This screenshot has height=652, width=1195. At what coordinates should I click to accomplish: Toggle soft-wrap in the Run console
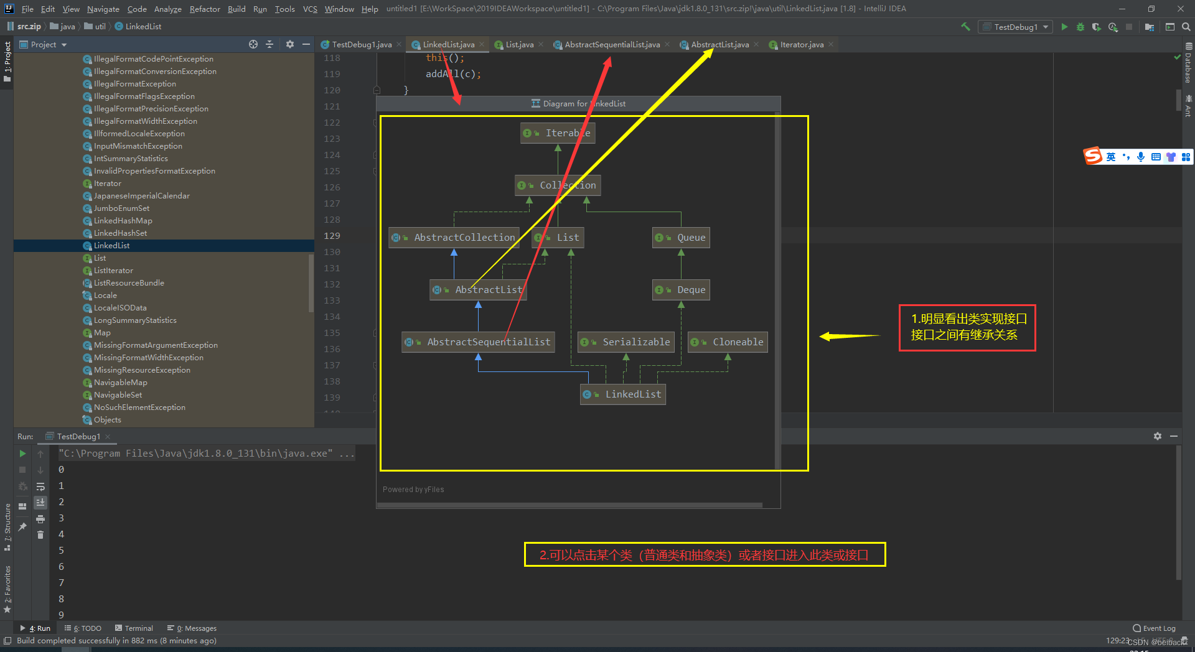tap(40, 487)
